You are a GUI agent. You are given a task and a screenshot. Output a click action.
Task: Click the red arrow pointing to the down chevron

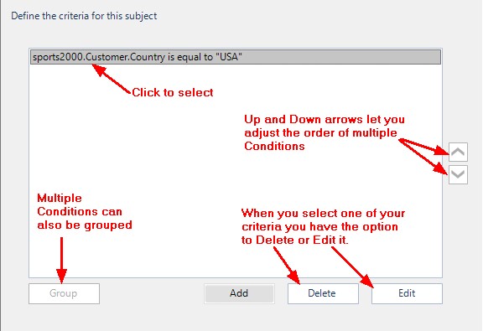(423, 157)
